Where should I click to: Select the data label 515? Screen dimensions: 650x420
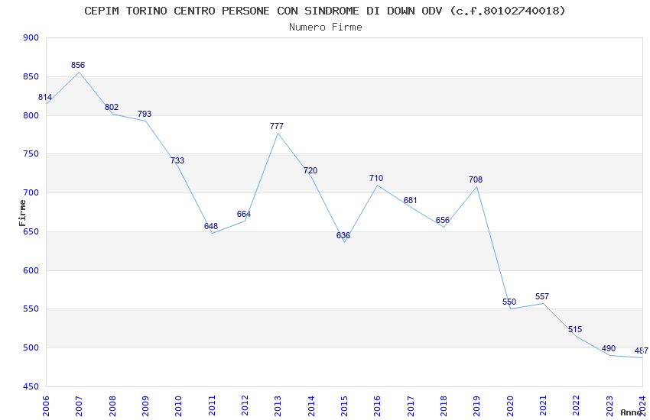tap(575, 329)
